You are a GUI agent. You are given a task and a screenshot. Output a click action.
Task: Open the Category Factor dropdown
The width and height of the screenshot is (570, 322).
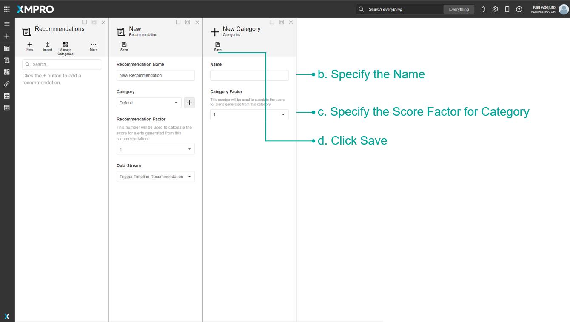[x=249, y=114]
